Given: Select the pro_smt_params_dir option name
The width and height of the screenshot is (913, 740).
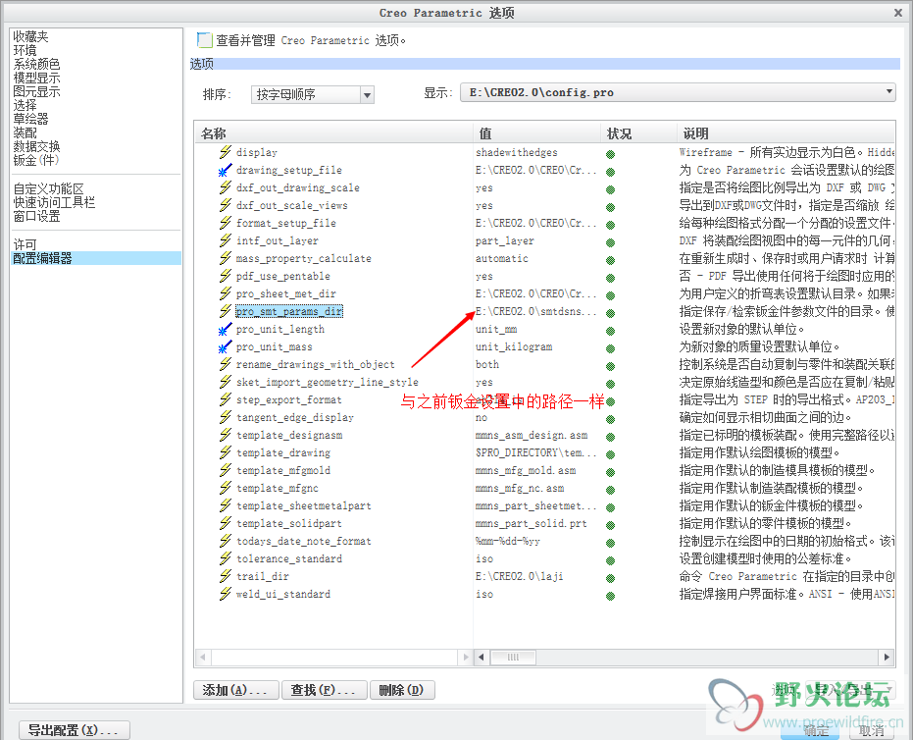Looking at the screenshot, I should 288,311.
